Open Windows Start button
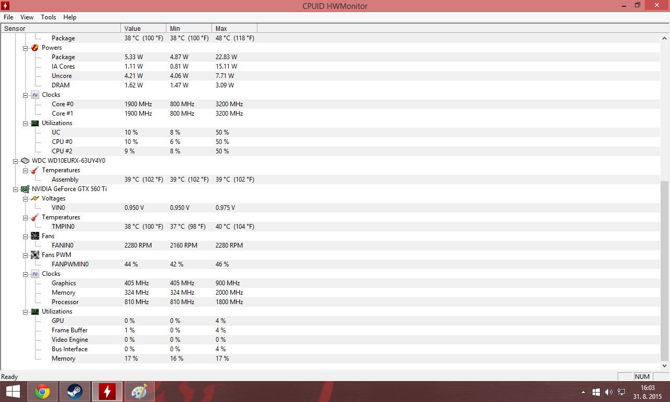Image resolution: width=670 pixels, height=402 pixels. [x=13, y=392]
